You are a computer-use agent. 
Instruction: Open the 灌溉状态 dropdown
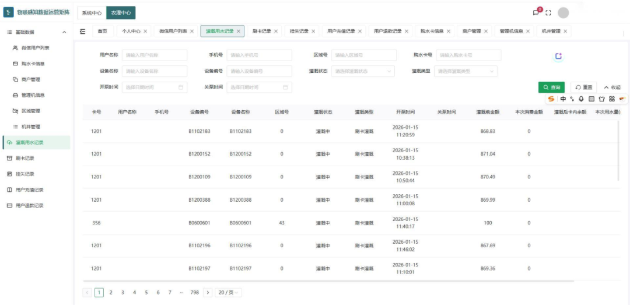pos(363,71)
